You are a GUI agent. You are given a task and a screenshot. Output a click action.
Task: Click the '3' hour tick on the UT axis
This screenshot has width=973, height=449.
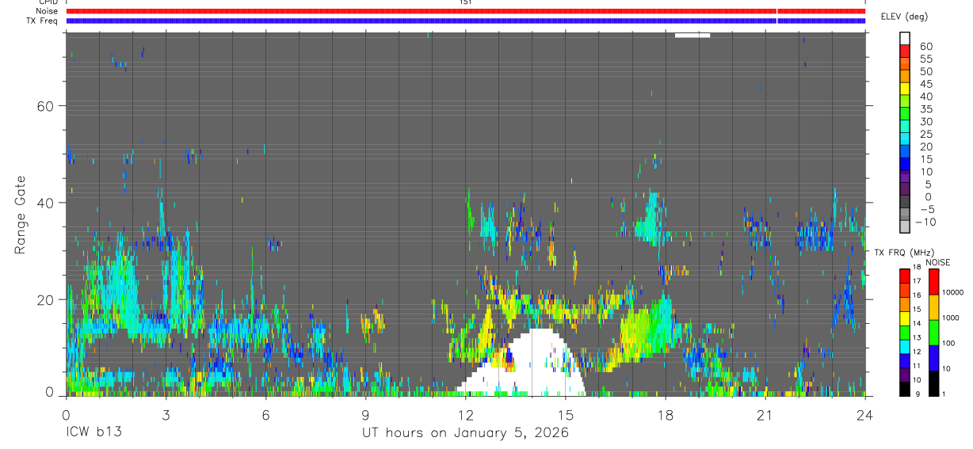166,413
